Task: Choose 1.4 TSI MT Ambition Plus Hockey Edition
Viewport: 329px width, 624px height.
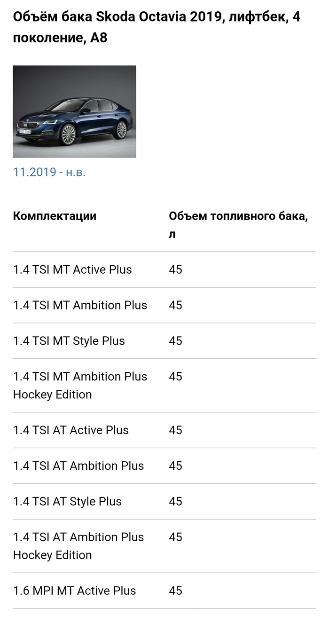Action: click(x=80, y=385)
